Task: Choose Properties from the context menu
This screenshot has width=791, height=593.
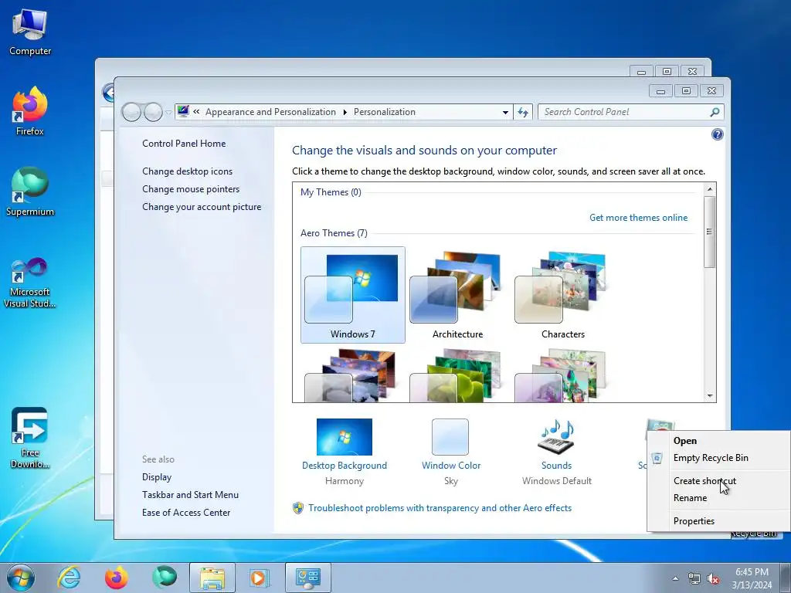Action: click(719, 521)
